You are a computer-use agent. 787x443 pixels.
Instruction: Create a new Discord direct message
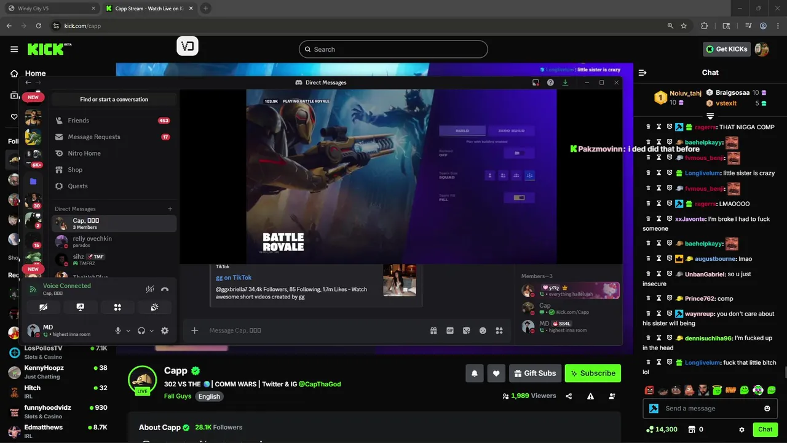tap(170, 209)
